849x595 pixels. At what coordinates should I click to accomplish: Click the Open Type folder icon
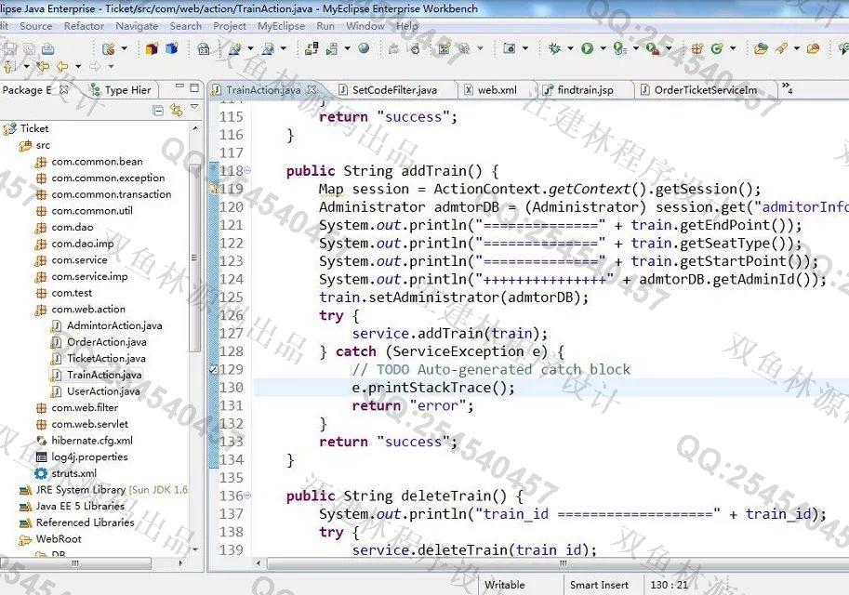762,48
